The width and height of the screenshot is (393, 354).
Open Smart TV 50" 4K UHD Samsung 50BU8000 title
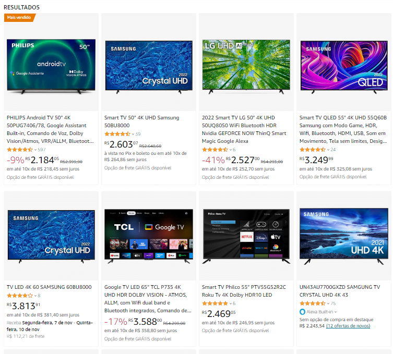(141, 121)
